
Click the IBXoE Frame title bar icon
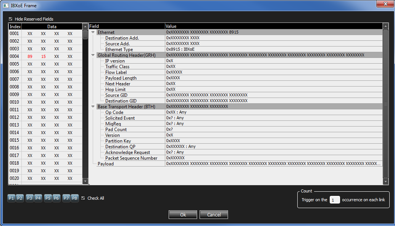pyautogui.click(x=6, y=5)
